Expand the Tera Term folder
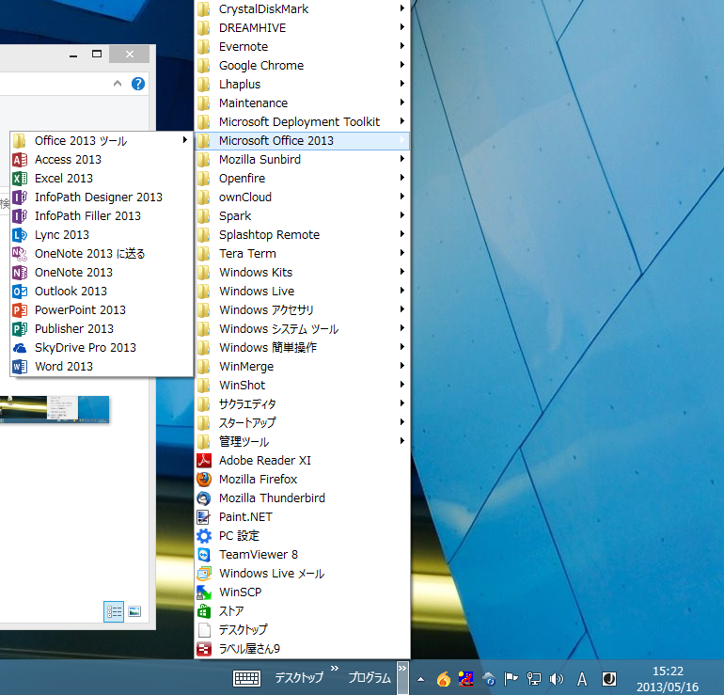 coord(303,254)
